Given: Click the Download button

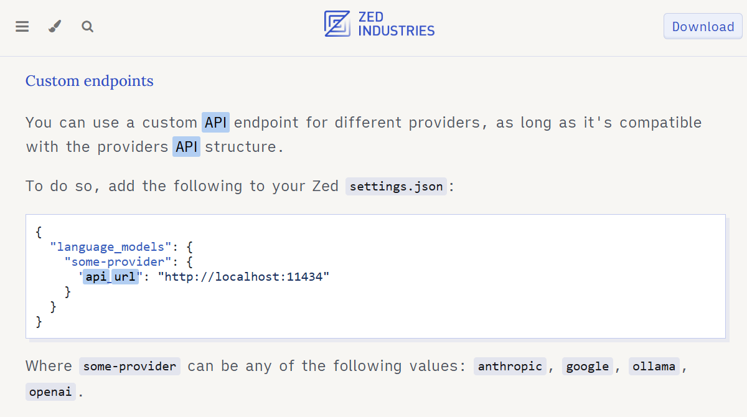Looking at the screenshot, I should tap(703, 26).
